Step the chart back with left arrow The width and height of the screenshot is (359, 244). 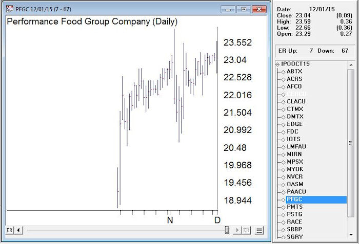tap(18, 230)
